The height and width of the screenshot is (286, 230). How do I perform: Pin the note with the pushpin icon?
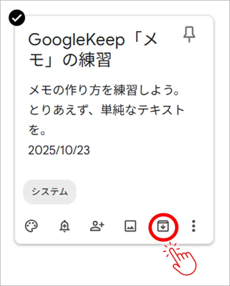189,34
